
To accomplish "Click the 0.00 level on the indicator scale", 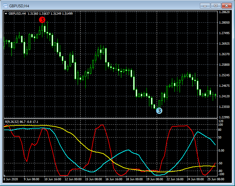I will point(221,151).
